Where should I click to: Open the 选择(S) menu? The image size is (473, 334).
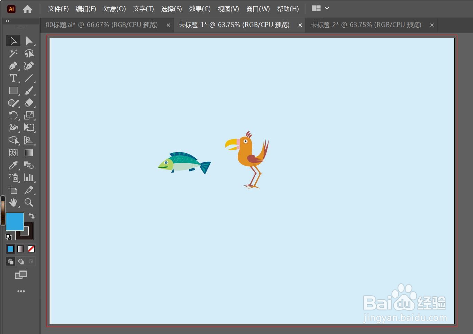[x=171, y=9]
